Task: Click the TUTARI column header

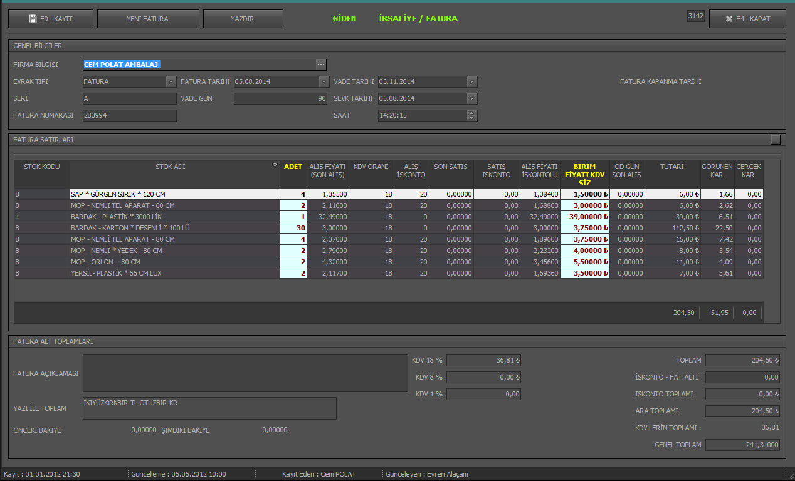Action: point(673,174)
